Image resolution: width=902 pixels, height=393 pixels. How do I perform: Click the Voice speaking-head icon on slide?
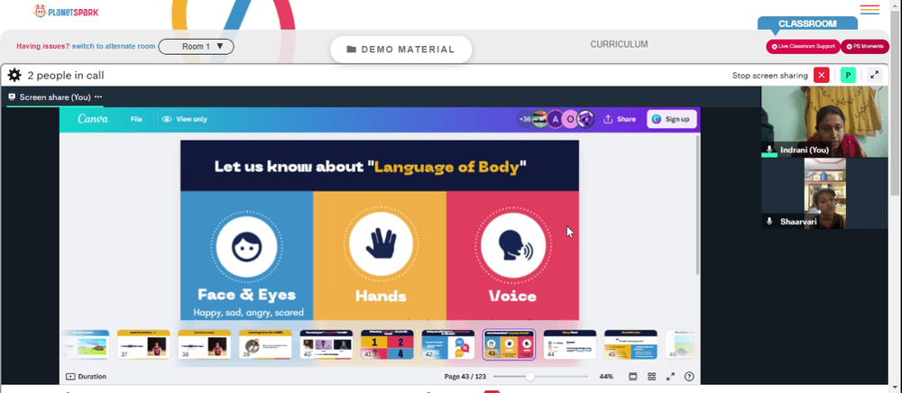click(513, 243)
